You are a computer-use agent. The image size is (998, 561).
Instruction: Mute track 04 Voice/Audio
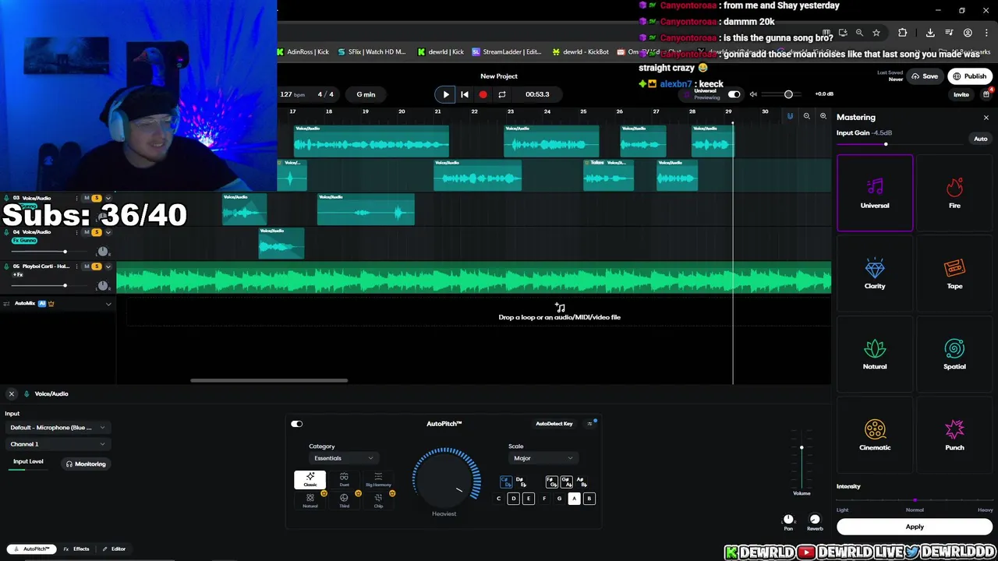[87, 232]
